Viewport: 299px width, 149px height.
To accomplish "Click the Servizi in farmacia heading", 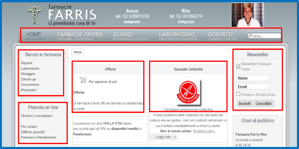I will point(43,54).
